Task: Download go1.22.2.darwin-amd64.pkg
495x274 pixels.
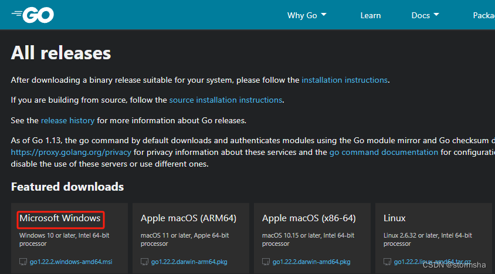Action: pyautogui.click(x=311, y=262)
